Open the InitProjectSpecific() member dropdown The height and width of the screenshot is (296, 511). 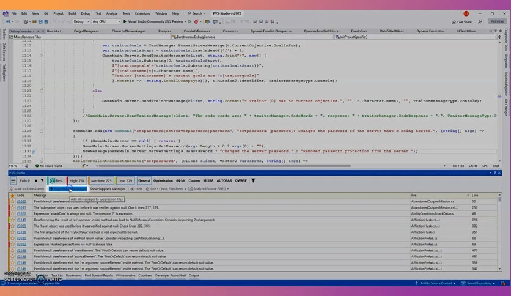pos(416,37)
